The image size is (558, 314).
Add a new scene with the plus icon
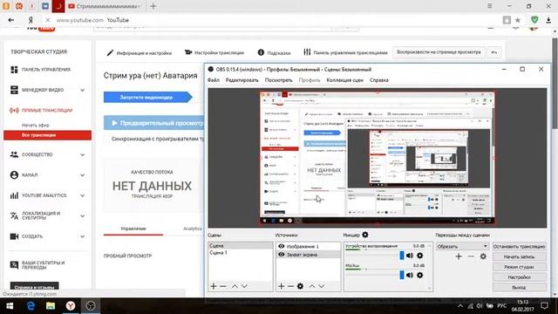point(213,286)
